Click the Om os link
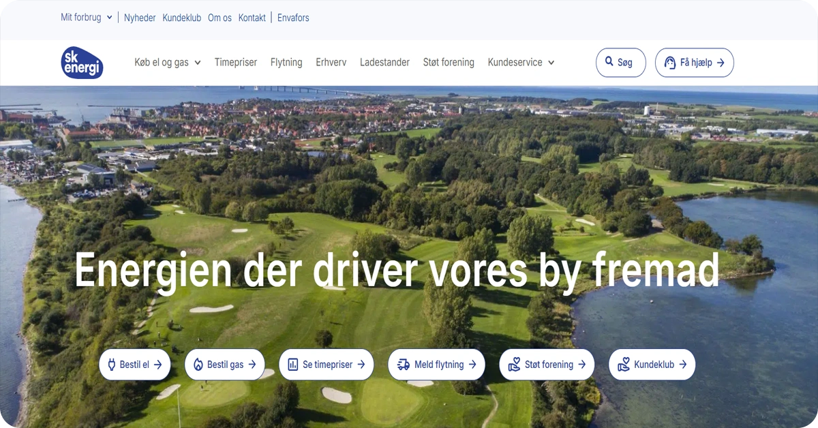The width and height of the screenshot is (818, 428). tap(219, 18)
